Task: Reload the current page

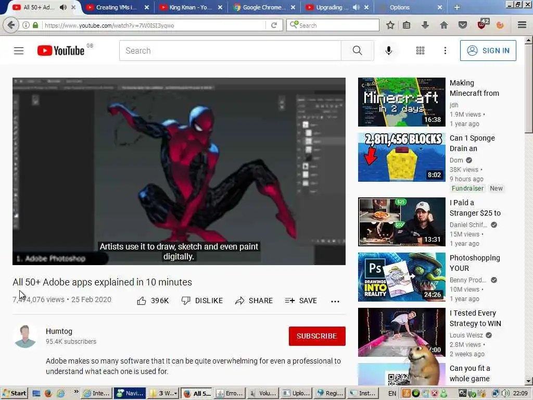Action: (x=274, y=25)
